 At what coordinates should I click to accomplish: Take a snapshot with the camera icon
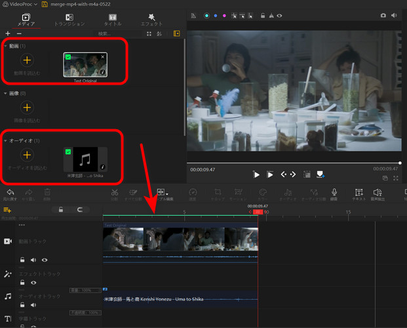tap(383, 15)
